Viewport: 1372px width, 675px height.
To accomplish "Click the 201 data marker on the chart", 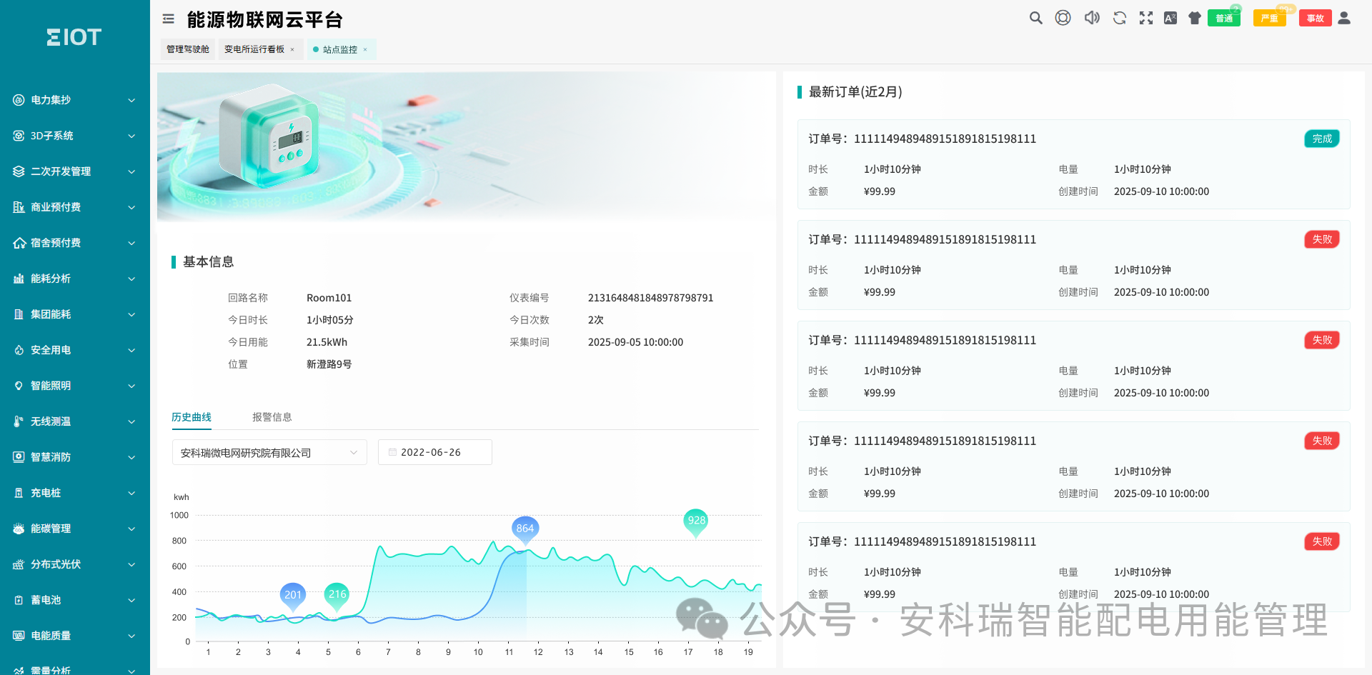I will tap(293, 596).
